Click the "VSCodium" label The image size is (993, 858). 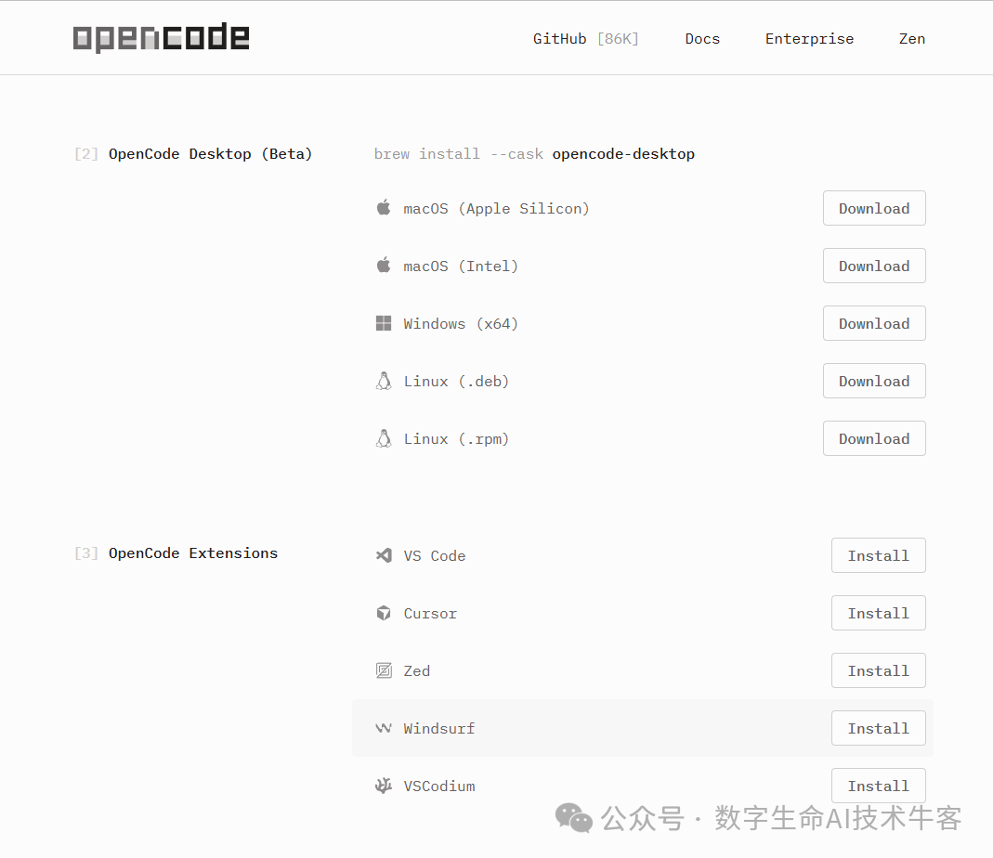coord(438,786)
